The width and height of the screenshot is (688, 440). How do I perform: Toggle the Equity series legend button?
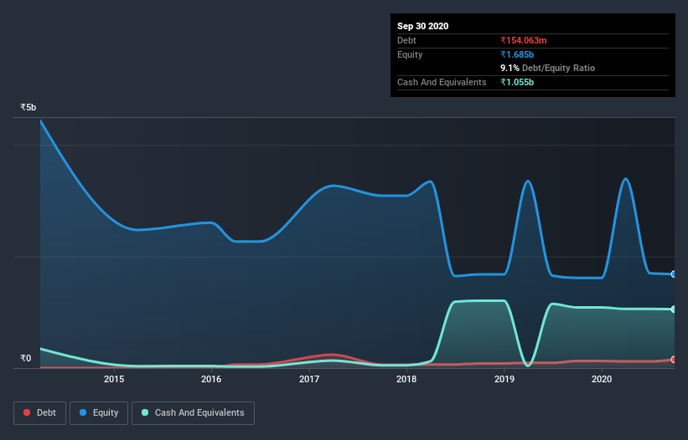[x=99, y=413]
